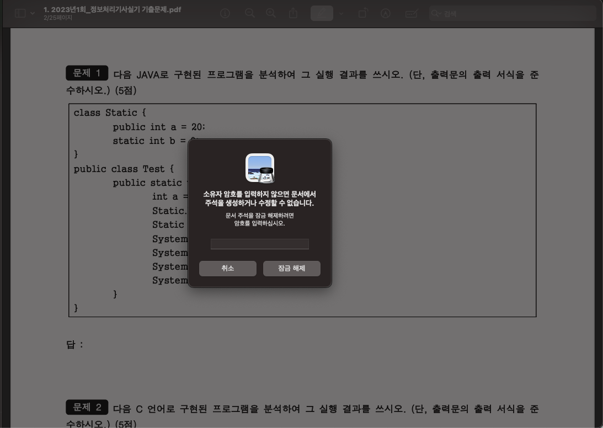Click the 문제 1 label badge
This screenshot has width=603, height=428.
pos(87,73)
